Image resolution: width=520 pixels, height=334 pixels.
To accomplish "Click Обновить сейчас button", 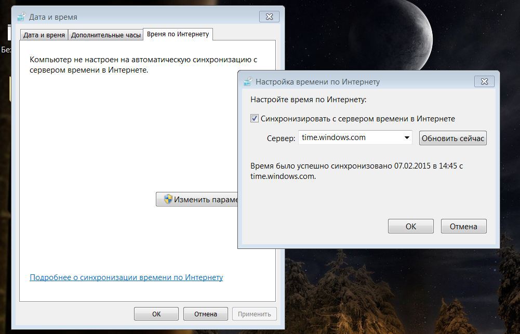I will [x=452, y=138].
